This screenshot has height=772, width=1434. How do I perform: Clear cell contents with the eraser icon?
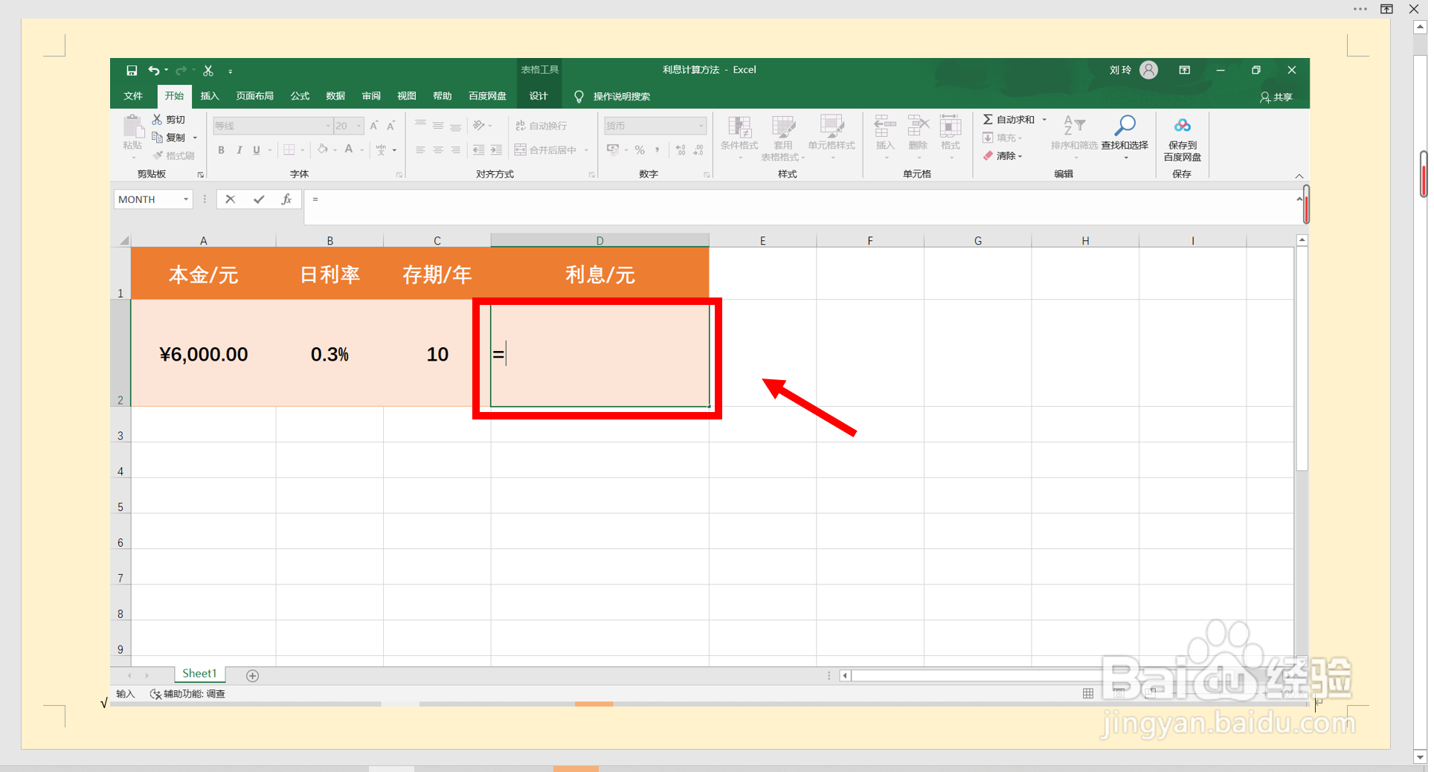1006,155
